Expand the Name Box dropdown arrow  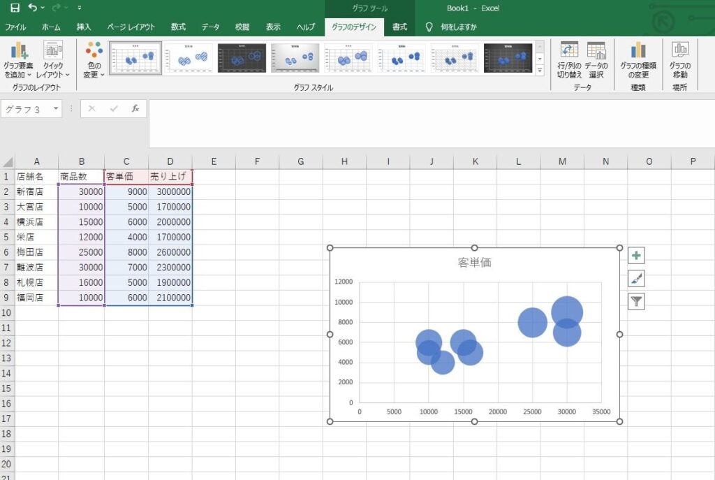pyautogui.click(x=56, y=108)
